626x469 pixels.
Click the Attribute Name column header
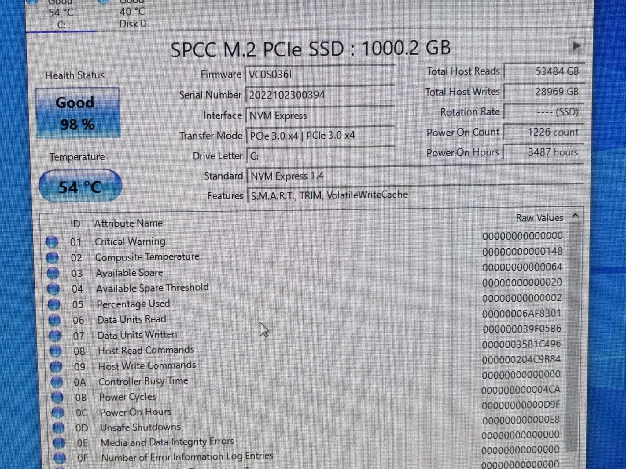coord(128,223)
